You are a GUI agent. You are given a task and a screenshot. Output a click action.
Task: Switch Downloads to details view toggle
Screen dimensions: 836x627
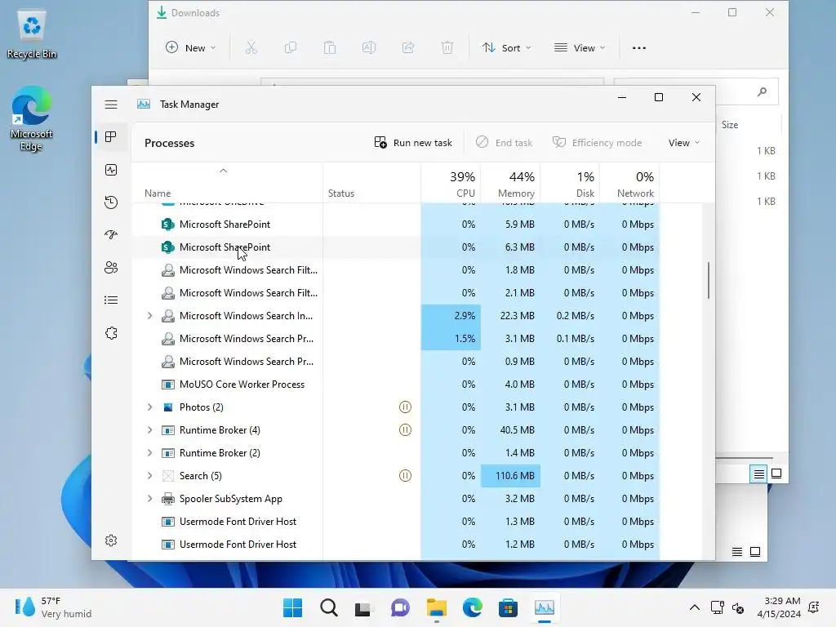click(x=758, y=474)
